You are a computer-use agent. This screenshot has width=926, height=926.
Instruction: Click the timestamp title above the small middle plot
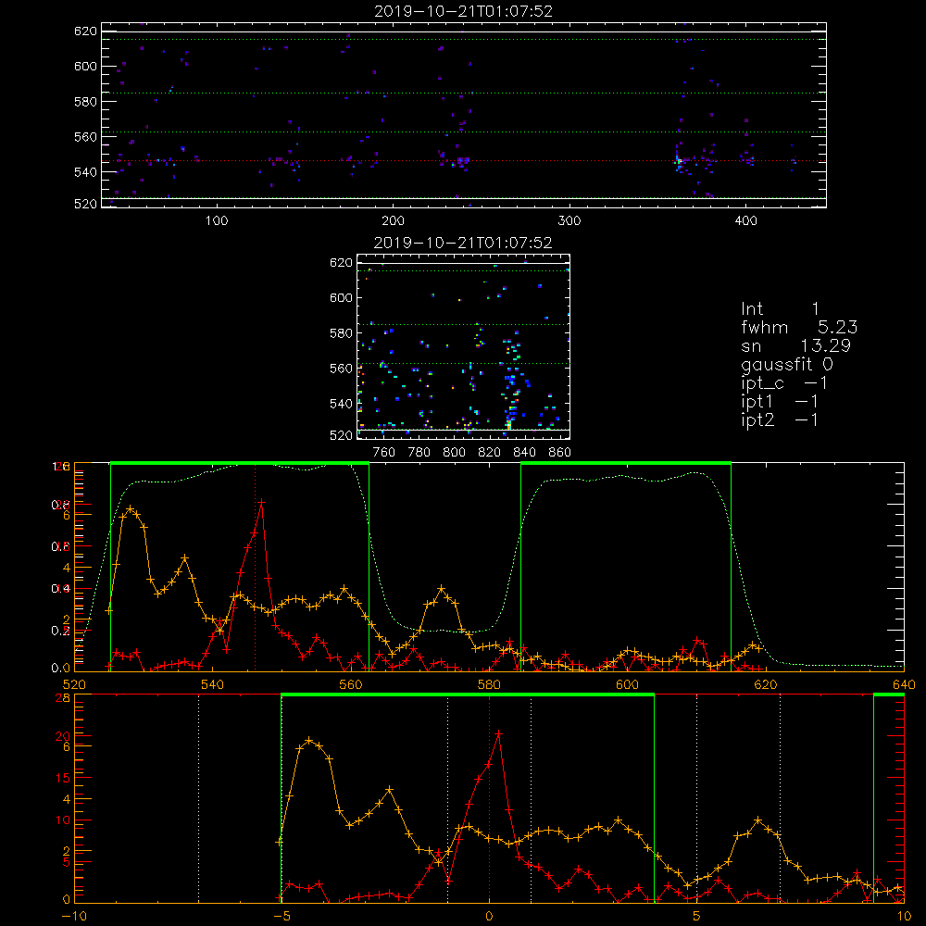tap(463, 243)
